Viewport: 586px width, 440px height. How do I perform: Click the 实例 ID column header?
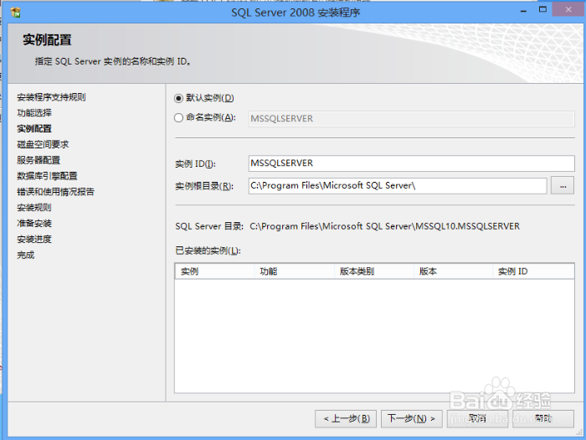tap(534, 272)
